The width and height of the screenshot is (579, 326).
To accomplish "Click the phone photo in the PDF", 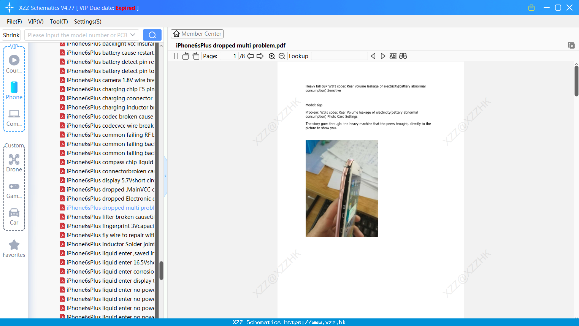I will click(x=342, y=188).
